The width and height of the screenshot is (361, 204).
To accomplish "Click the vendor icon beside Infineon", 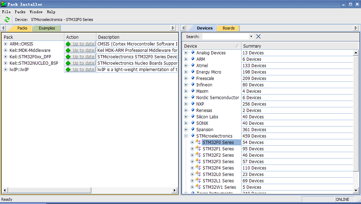I will click(193, 85).
